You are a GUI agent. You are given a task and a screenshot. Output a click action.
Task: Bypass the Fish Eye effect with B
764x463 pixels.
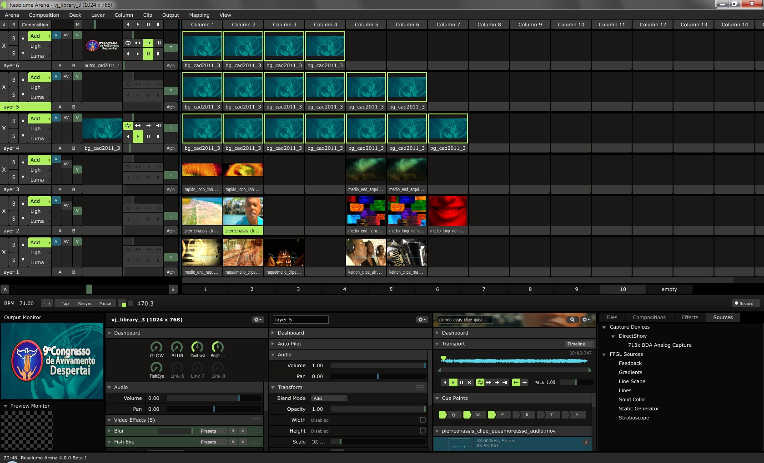coord(232,442)
